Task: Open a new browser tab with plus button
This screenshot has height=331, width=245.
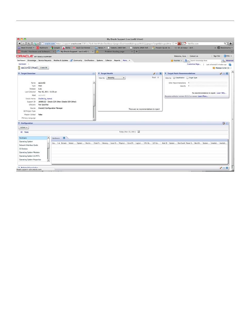Action: pos(137,52)
